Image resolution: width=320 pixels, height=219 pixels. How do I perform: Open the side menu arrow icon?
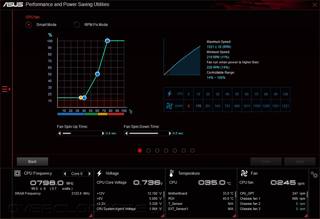(6, 89)
